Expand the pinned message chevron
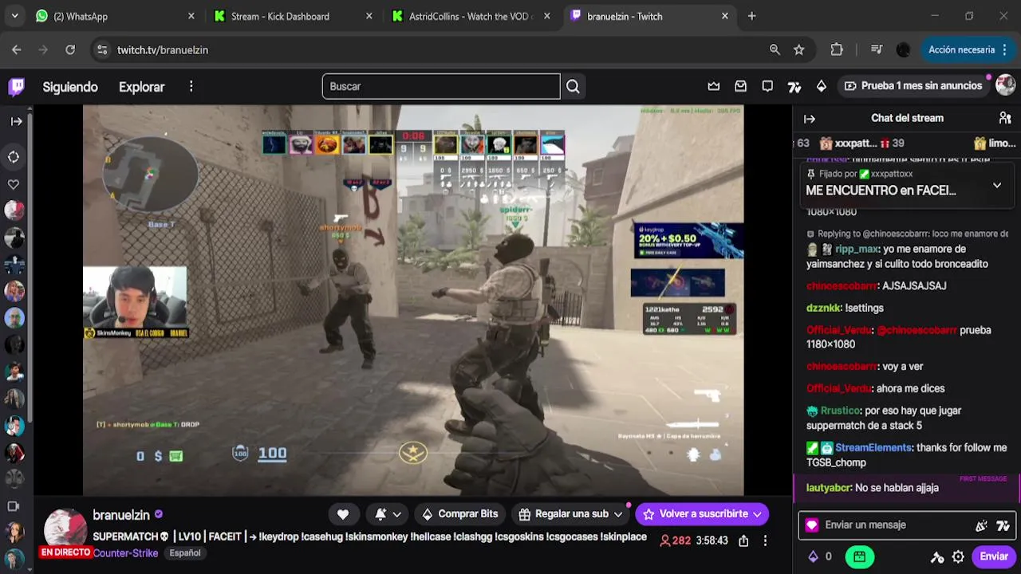The width and height of the screenshot is (1021, 574). [997, 185]
